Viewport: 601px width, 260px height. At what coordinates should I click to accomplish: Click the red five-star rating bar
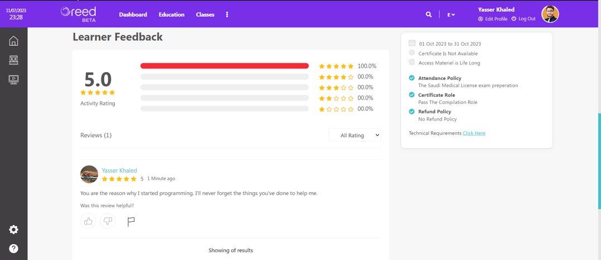tap(225, 66)
